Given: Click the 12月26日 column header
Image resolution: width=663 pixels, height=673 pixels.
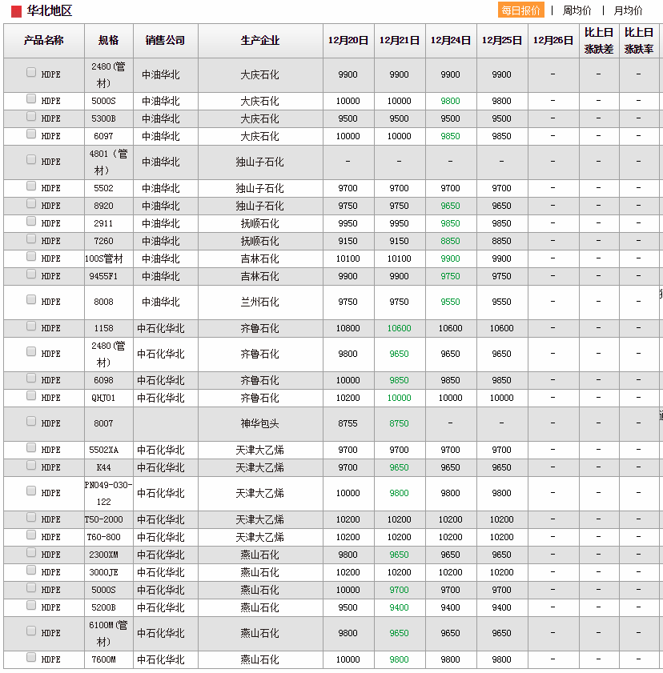Looking at the screenshot, I should pyautogui.click(x=553, y=41).
